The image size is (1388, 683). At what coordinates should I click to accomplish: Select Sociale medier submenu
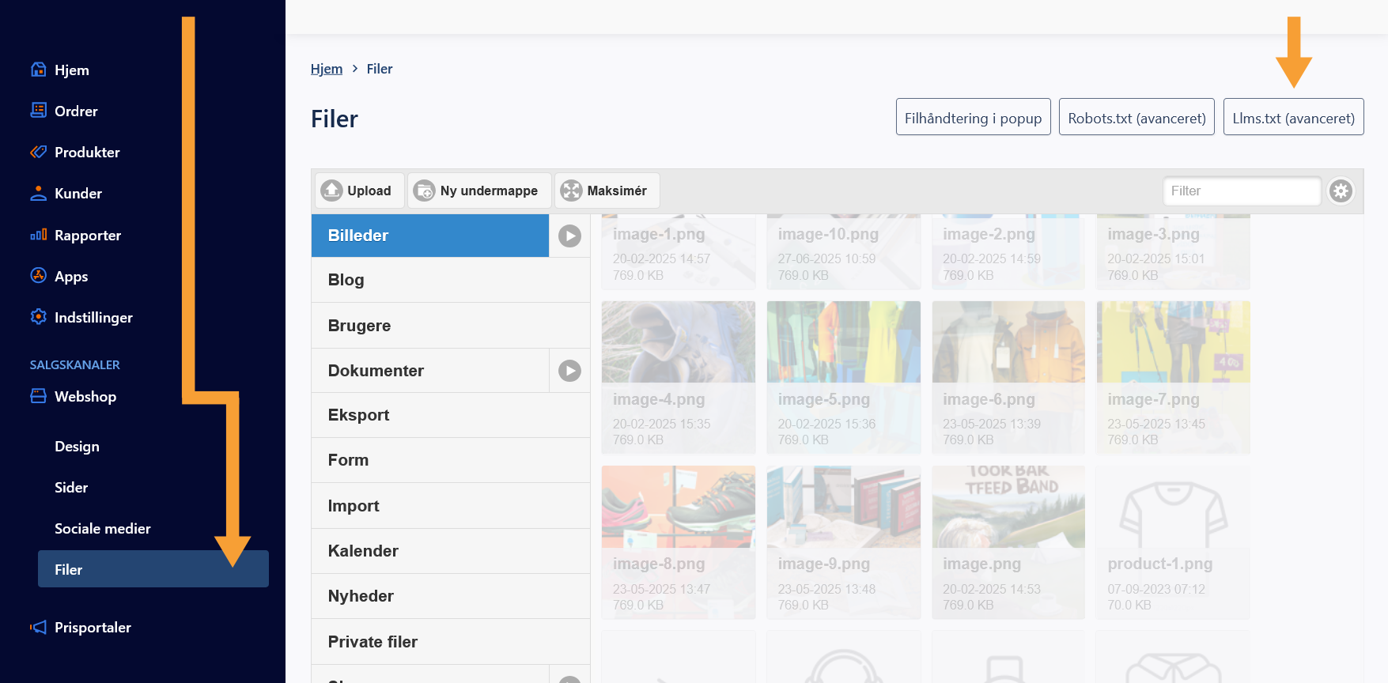[103, 528]
